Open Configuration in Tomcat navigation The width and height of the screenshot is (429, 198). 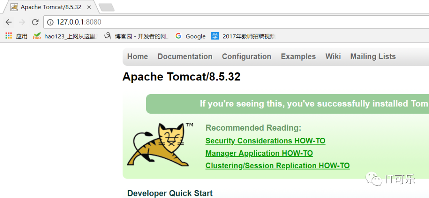tap(247, 57)
